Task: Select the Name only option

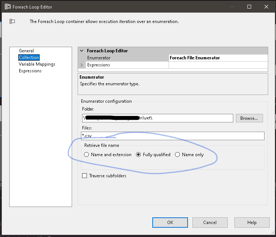Action: (178, 155)
